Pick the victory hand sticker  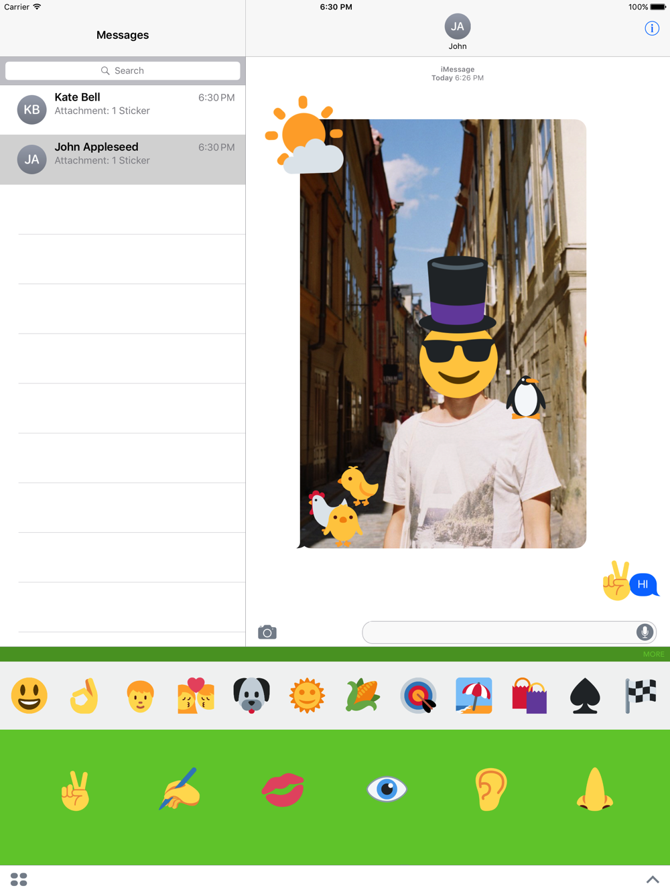[x=75, y=790]
